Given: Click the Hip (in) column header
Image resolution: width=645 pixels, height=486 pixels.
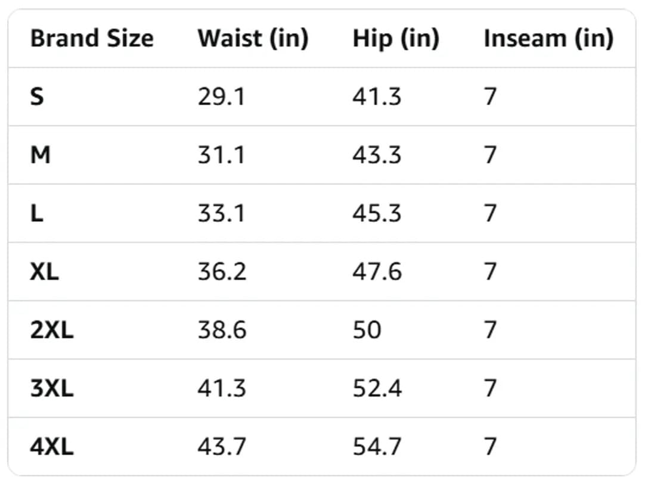Looking at the screenshot, I should [396, 39].
